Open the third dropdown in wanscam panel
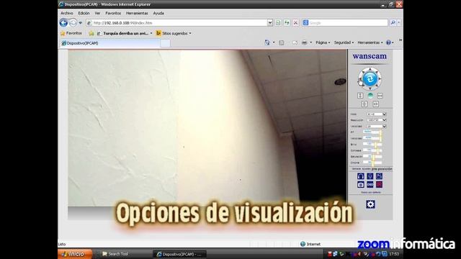 tap(376, 127)
